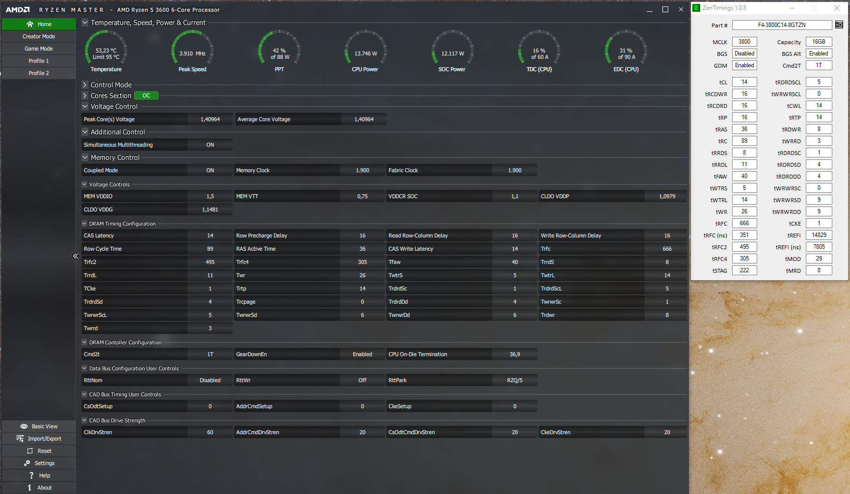850x494 pixels.
Task: Close the ZenTimings window
Action: pos(837,8)
